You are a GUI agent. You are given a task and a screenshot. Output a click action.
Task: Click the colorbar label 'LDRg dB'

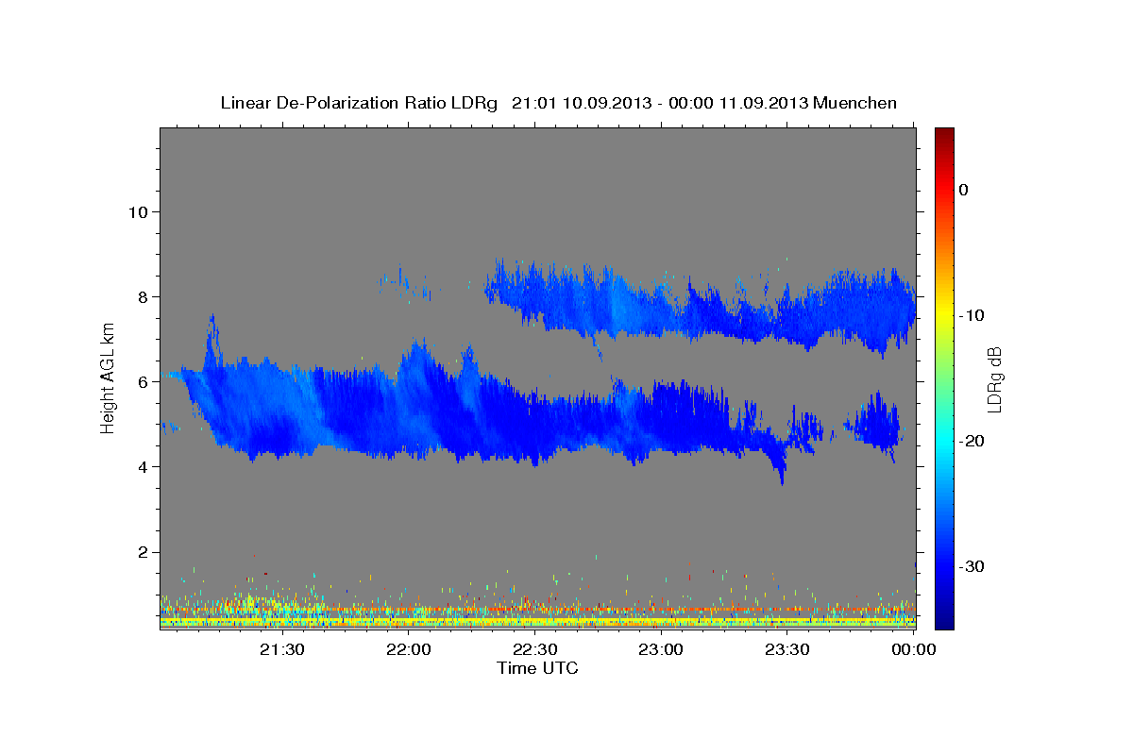993,379
